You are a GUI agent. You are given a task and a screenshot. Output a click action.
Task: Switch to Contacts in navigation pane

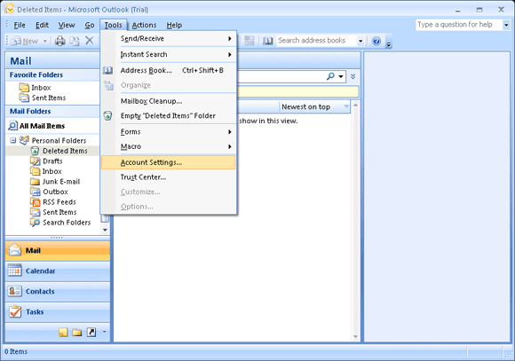[x=58, y=291]
